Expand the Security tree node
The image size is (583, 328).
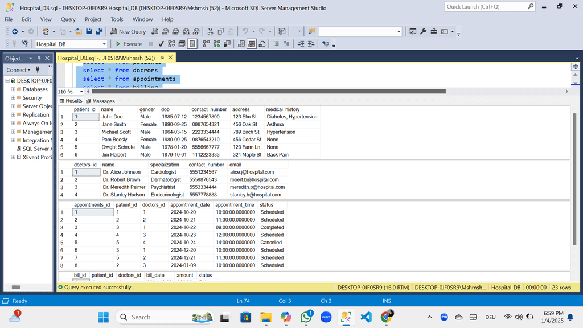click(x=13, y=98)
